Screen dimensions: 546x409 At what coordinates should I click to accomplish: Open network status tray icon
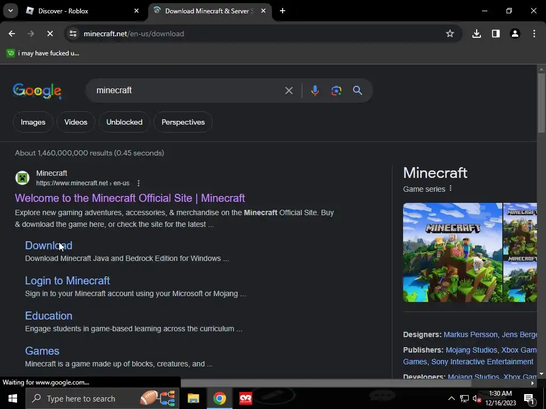(x=464, y=398)
